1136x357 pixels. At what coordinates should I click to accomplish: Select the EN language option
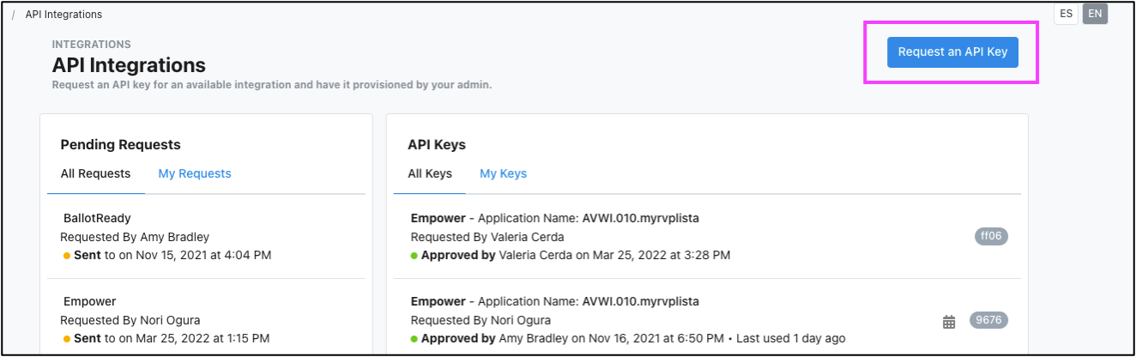pyautogui.click(x=1095, y=14)
